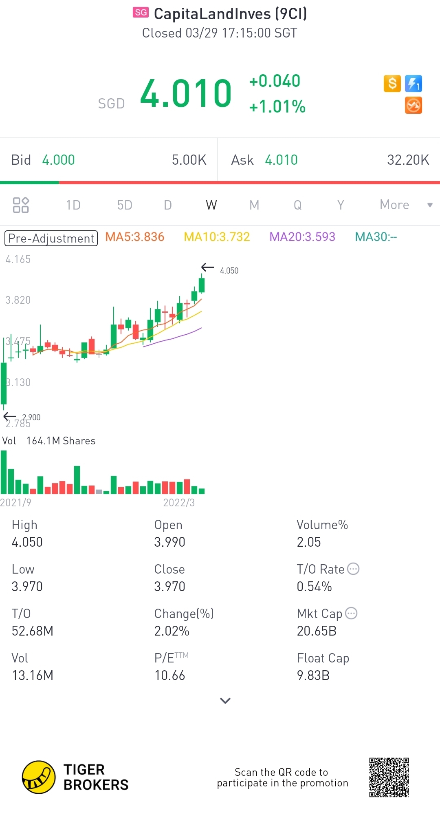Tap the +0.040 change value
Image resolution: width=440 pixels, height=839 pixels.
275,81
